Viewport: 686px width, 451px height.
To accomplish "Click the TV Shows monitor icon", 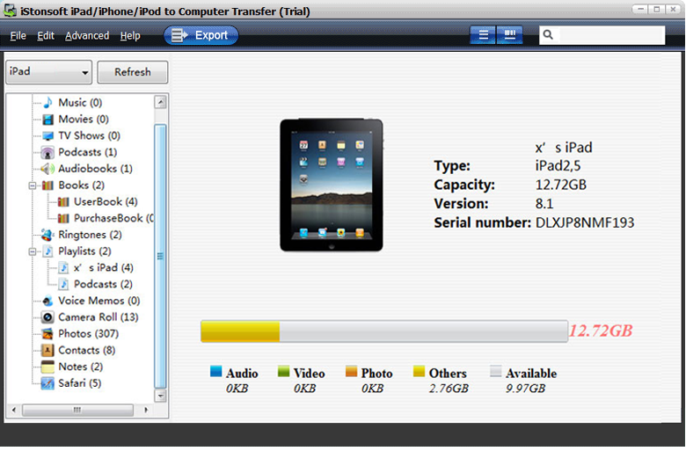I will 47,136.
